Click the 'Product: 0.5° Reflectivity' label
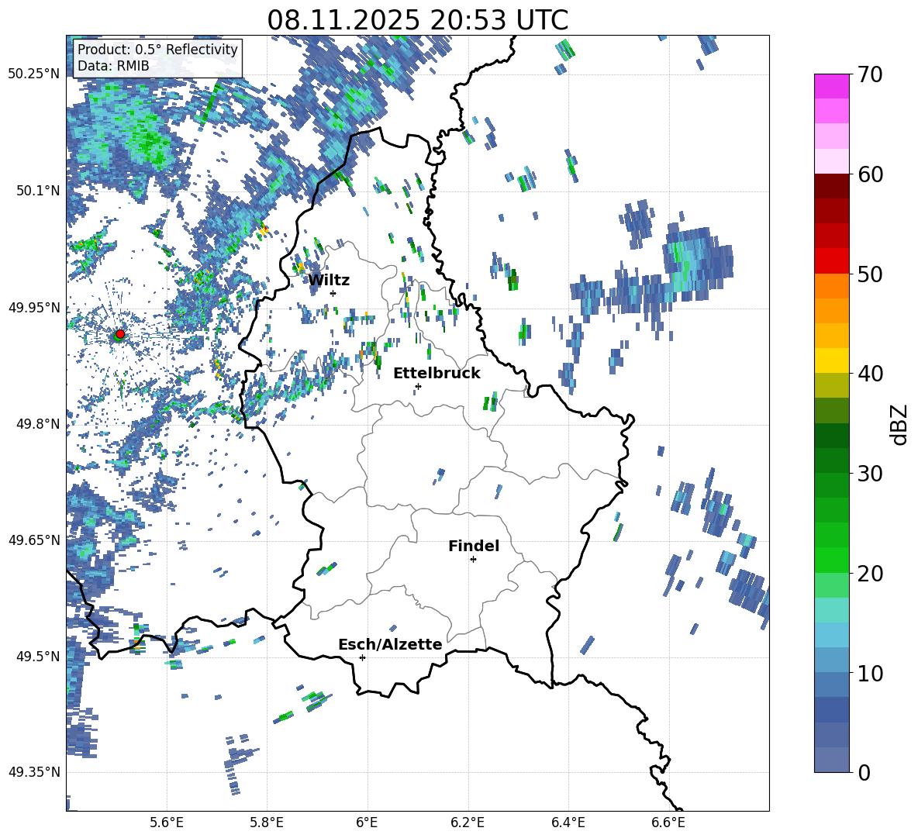Screen dimensions: 918x838 tap(157, 49)
